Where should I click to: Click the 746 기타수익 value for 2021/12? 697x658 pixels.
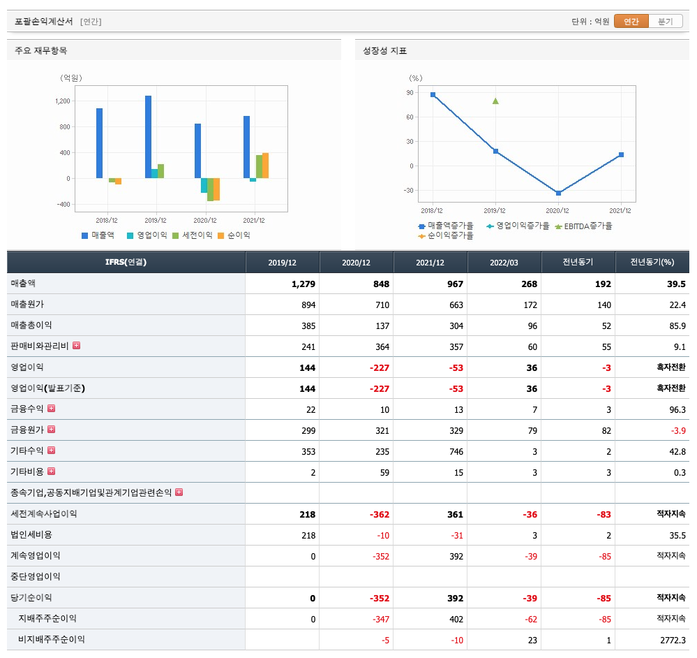pos(456,451)
